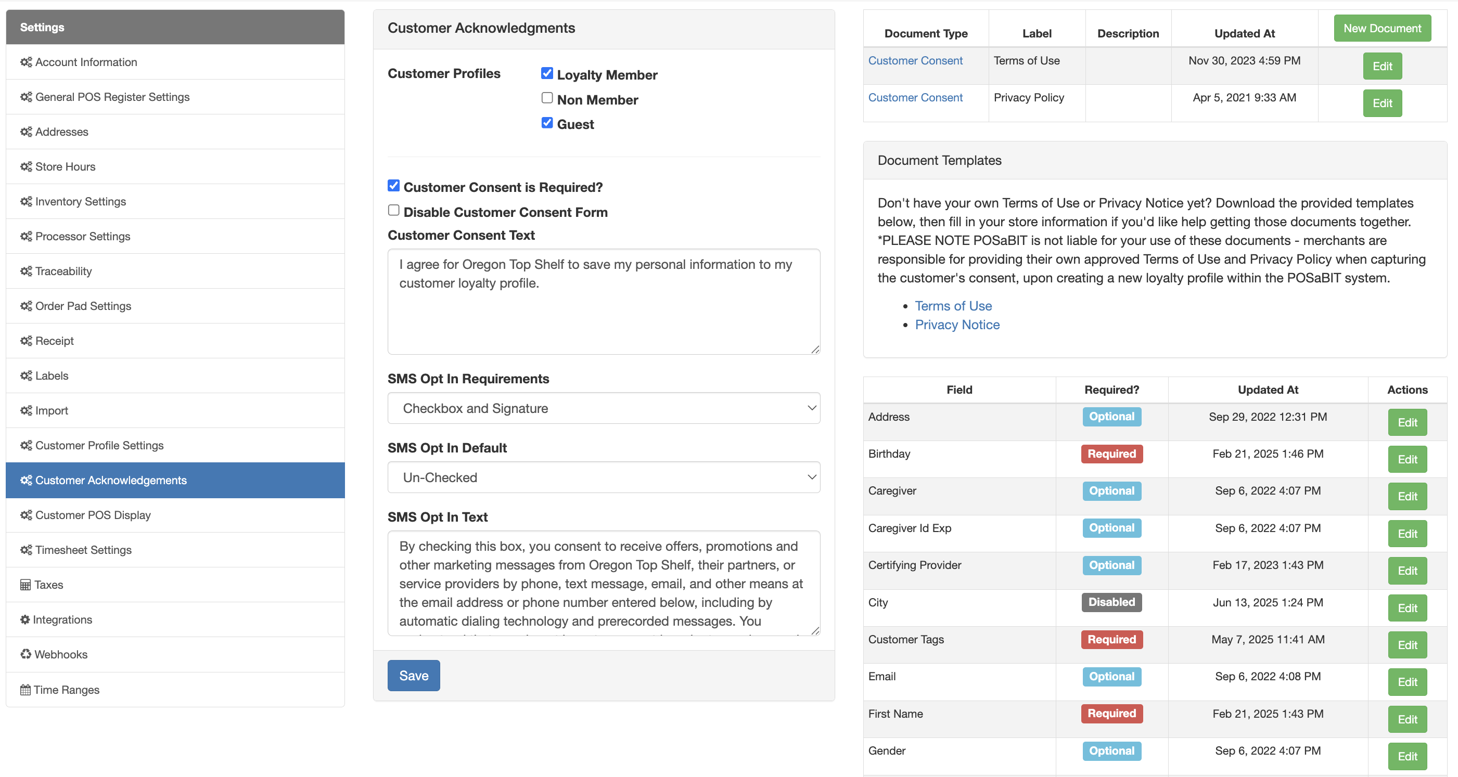The height and width of the screenshot is (777, 1458).
Task: Open the Terms of Use template link
Action: pyautogui.click(x=953, y=306)
